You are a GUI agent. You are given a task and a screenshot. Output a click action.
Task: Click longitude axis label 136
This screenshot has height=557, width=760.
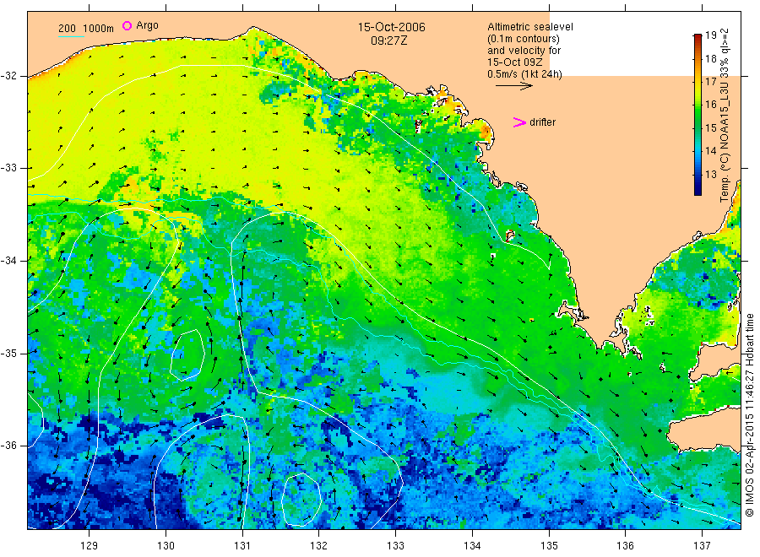click(625, 546)
